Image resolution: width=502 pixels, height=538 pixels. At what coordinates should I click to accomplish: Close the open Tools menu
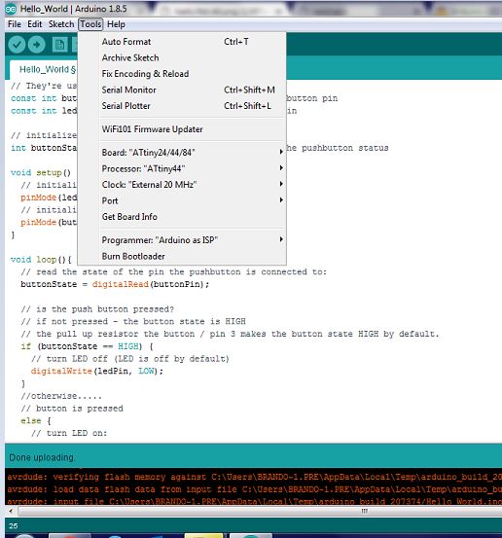coord(90,24)
